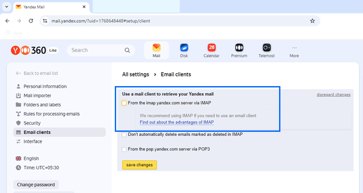Click the person icon beside Personal information

[x=18, y=86]
